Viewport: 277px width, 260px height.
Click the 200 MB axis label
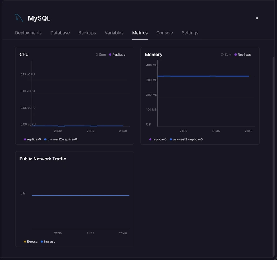[x=151, y=95]
